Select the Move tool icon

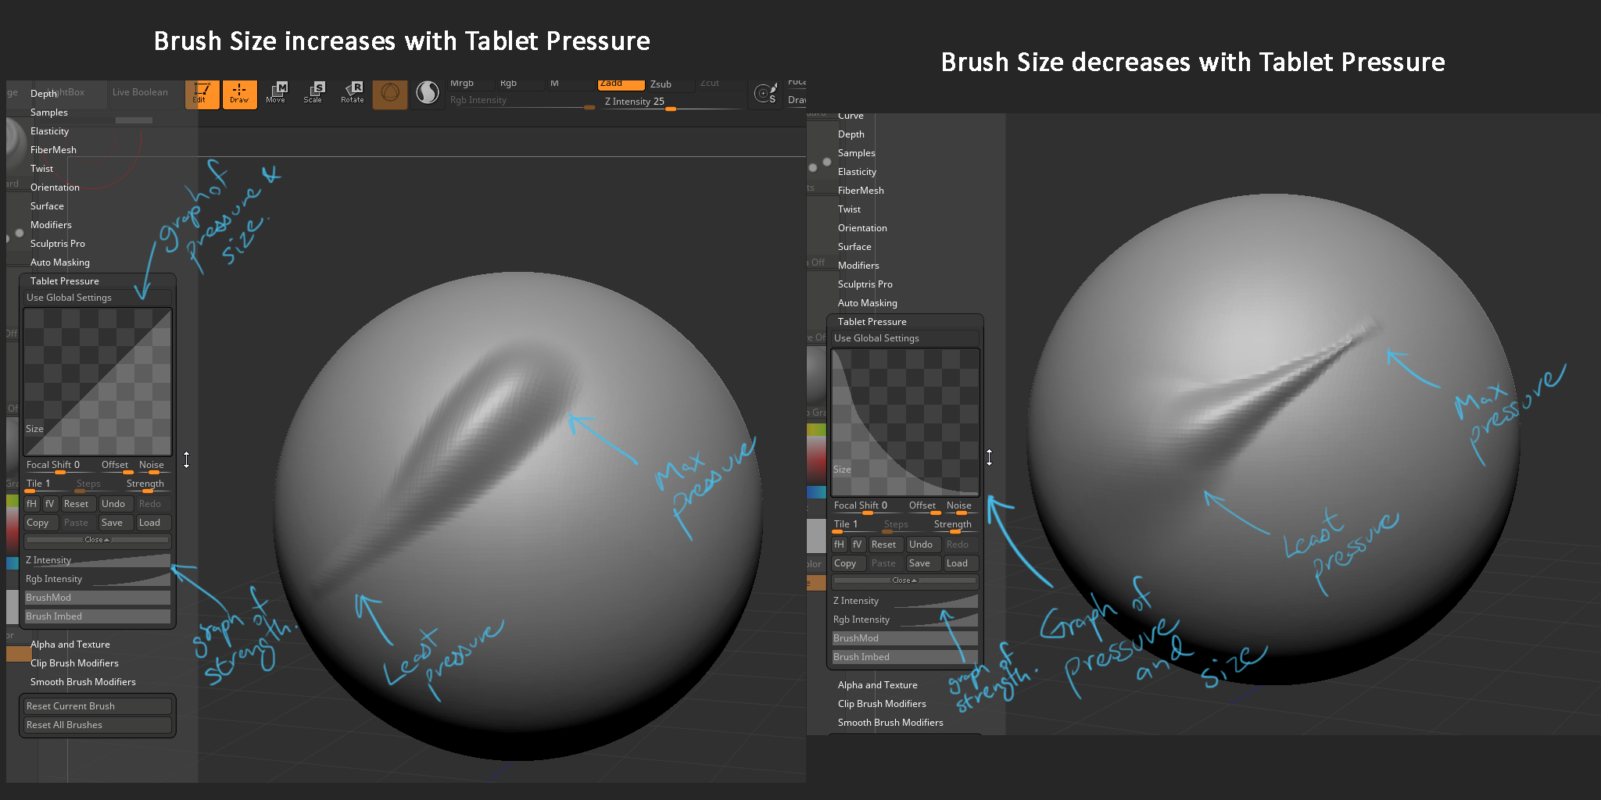(276, 93)
